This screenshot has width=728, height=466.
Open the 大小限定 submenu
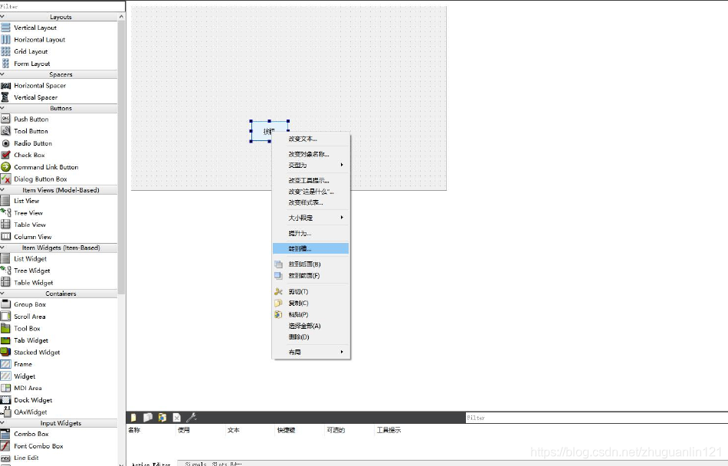click(310, 218)
